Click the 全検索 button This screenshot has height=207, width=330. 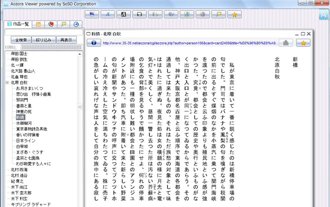tap(21, 40)
